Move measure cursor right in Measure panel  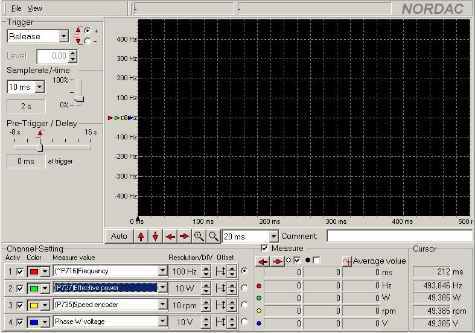click(277, 261)
